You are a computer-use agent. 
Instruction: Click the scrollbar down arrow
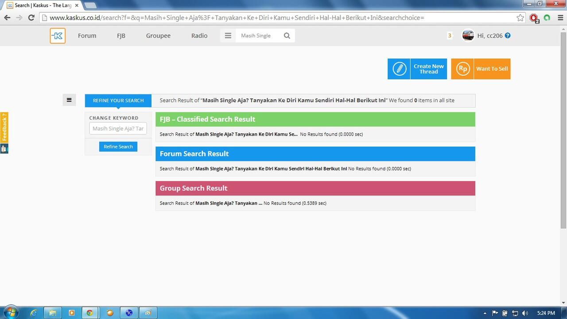[563, 302]
